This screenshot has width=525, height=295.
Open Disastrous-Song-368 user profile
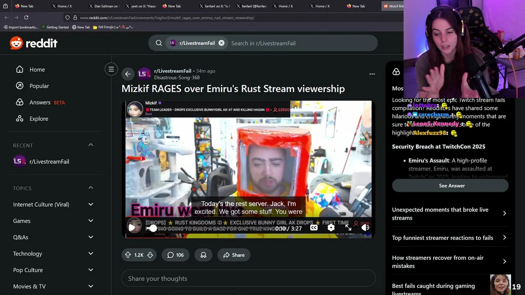(177, 77)
